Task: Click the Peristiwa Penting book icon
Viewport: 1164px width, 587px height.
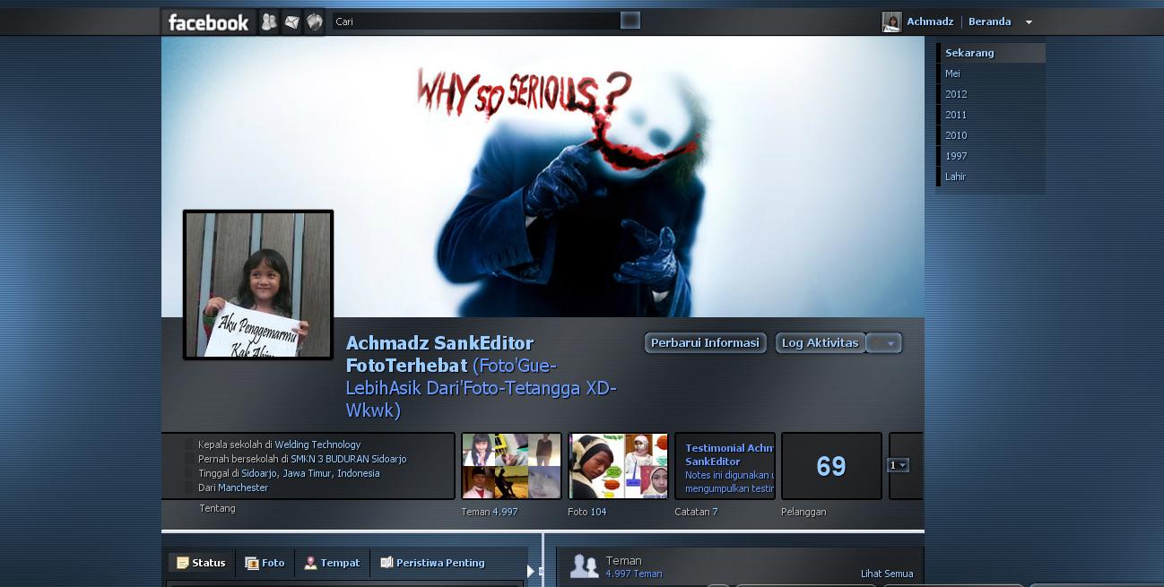Action: coord(387,563)
